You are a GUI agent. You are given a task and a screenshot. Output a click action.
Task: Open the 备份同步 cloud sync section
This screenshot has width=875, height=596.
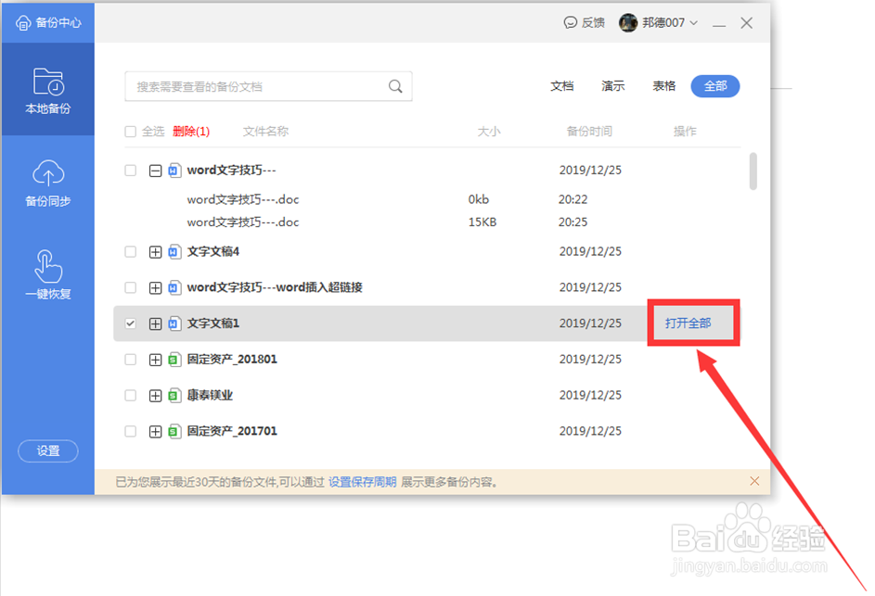[48, 183]
